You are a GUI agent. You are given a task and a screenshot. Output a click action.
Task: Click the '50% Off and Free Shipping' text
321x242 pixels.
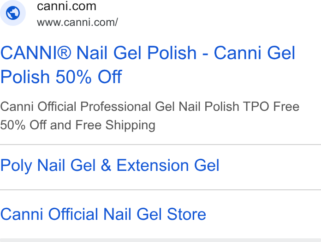point(78,125)
